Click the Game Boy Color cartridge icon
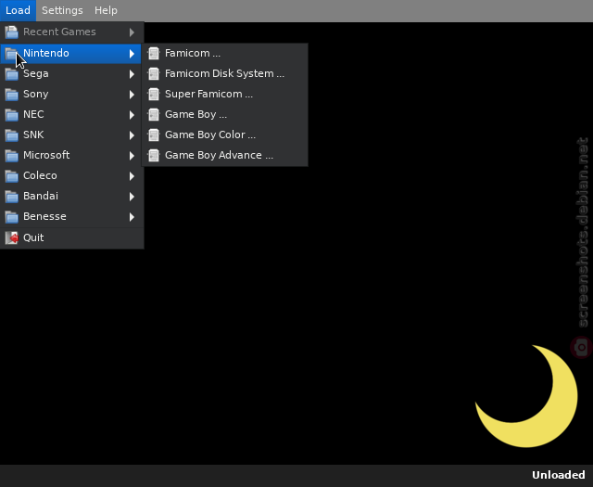This screenshot has height=487, width=593. click(x=154, y=135)
